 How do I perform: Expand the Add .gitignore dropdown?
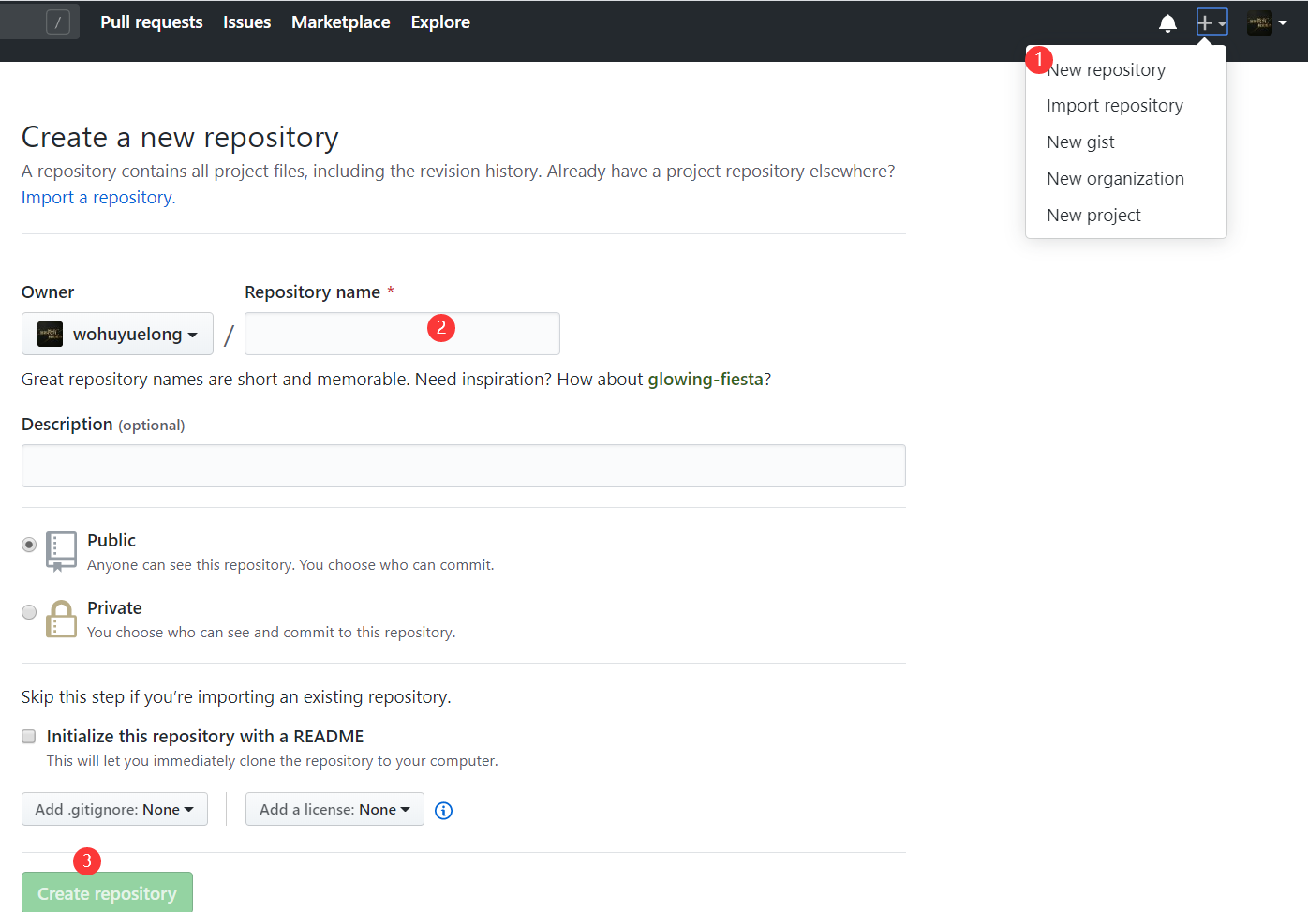pyautogui.click(x=114, y=809)
